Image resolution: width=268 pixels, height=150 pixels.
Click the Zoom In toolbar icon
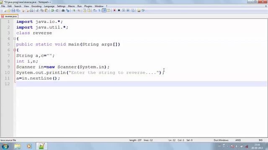click(x=74, y=10)
